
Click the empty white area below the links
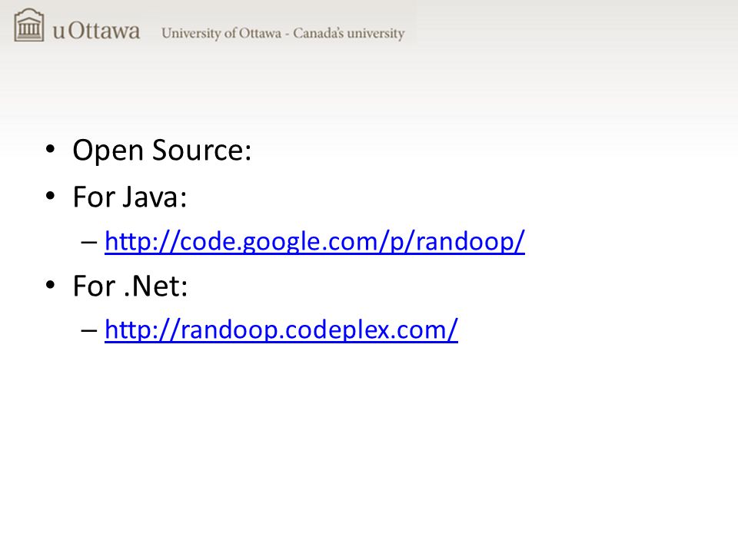coord(369,447)
